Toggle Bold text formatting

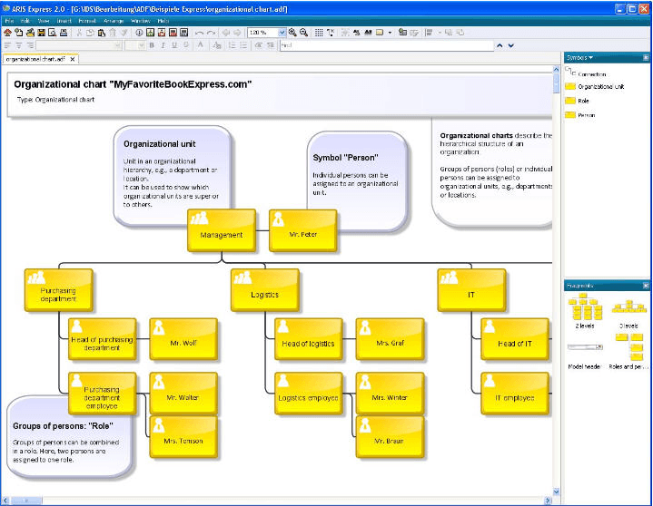(151, 44)
